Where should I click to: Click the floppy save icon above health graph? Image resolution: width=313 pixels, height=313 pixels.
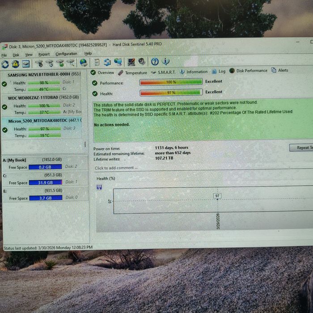coord(99,187)
